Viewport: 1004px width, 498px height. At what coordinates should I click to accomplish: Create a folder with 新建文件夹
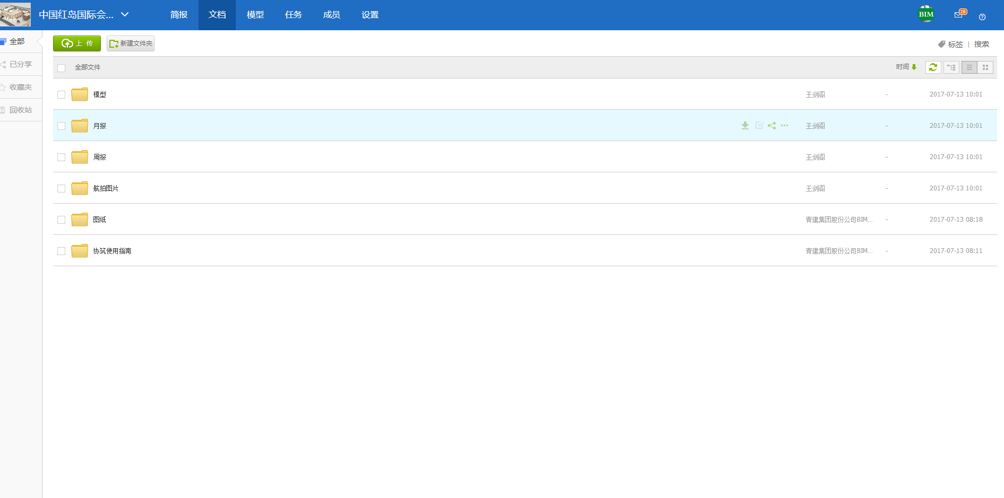click(131, 43)
